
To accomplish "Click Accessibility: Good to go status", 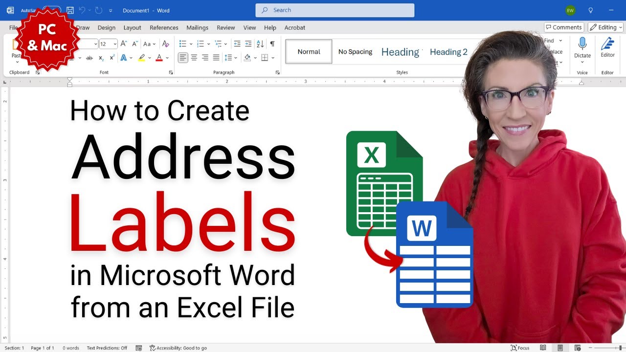I will [178, 348].
